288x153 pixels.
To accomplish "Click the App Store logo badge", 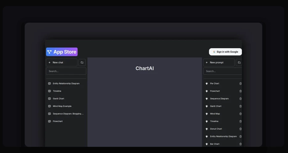I will [x=62, y=52].
